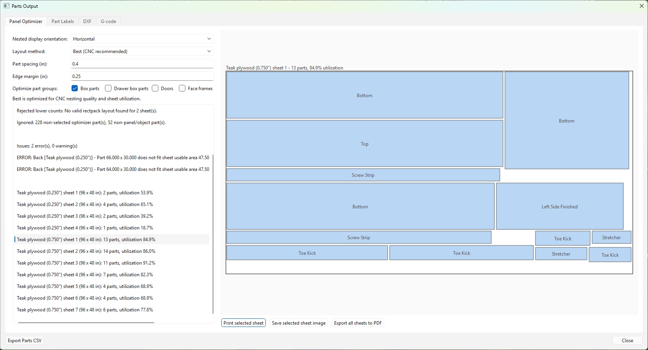Pick Teak plywood (0.750") sheet 6 row
The image size is (648, 350).
[112, 298]
